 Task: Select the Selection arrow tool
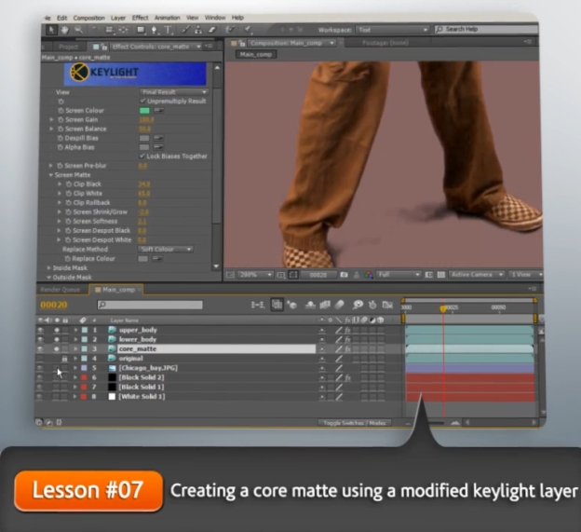click(x=51, y=30)
